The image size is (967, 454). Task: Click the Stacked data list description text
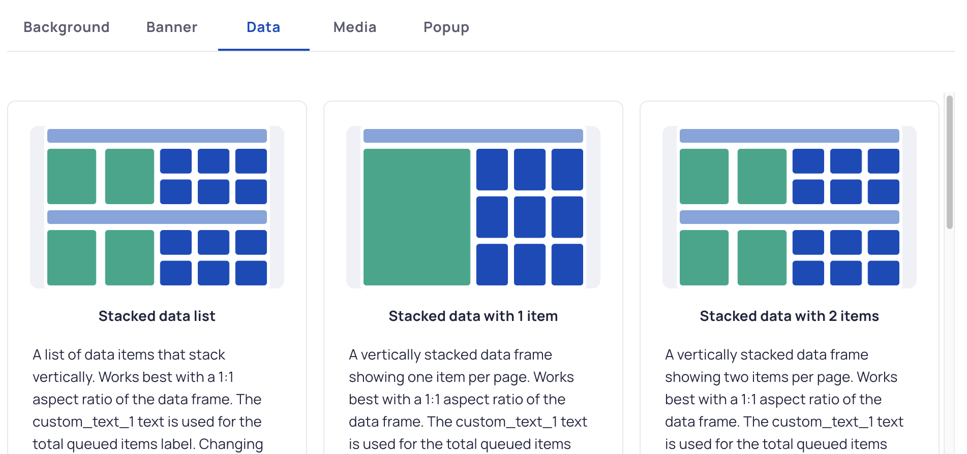[x=147, y=399]
